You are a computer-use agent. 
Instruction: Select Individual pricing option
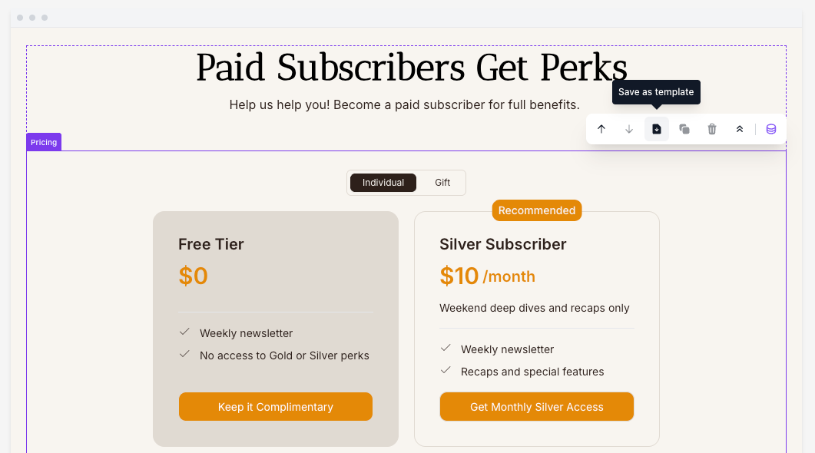[383, 183]
